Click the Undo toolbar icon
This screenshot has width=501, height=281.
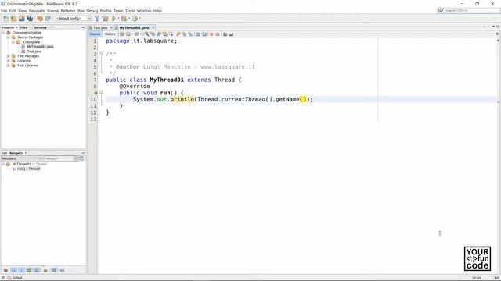click(x=40, y=19)
